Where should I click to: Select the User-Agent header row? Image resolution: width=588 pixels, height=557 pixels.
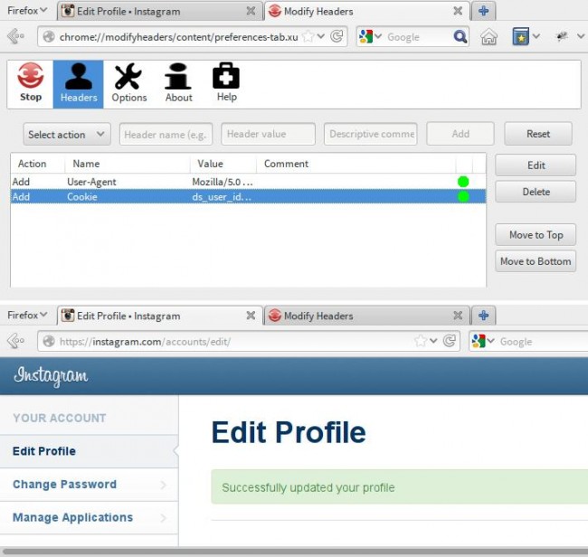248,182
